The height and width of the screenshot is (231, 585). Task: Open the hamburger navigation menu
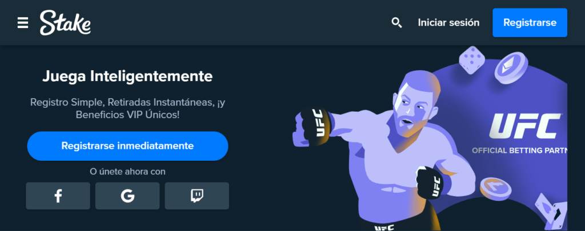coord(23,23)
